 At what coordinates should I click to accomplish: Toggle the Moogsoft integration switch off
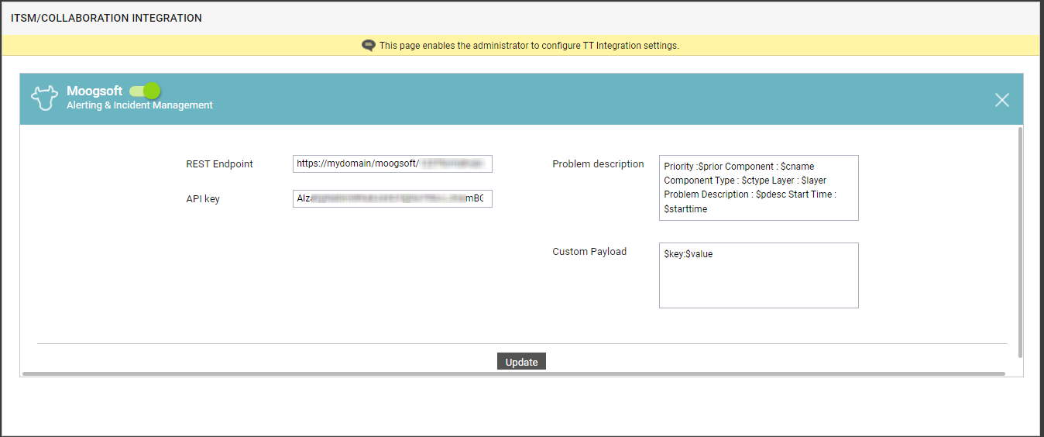(145, 91)
